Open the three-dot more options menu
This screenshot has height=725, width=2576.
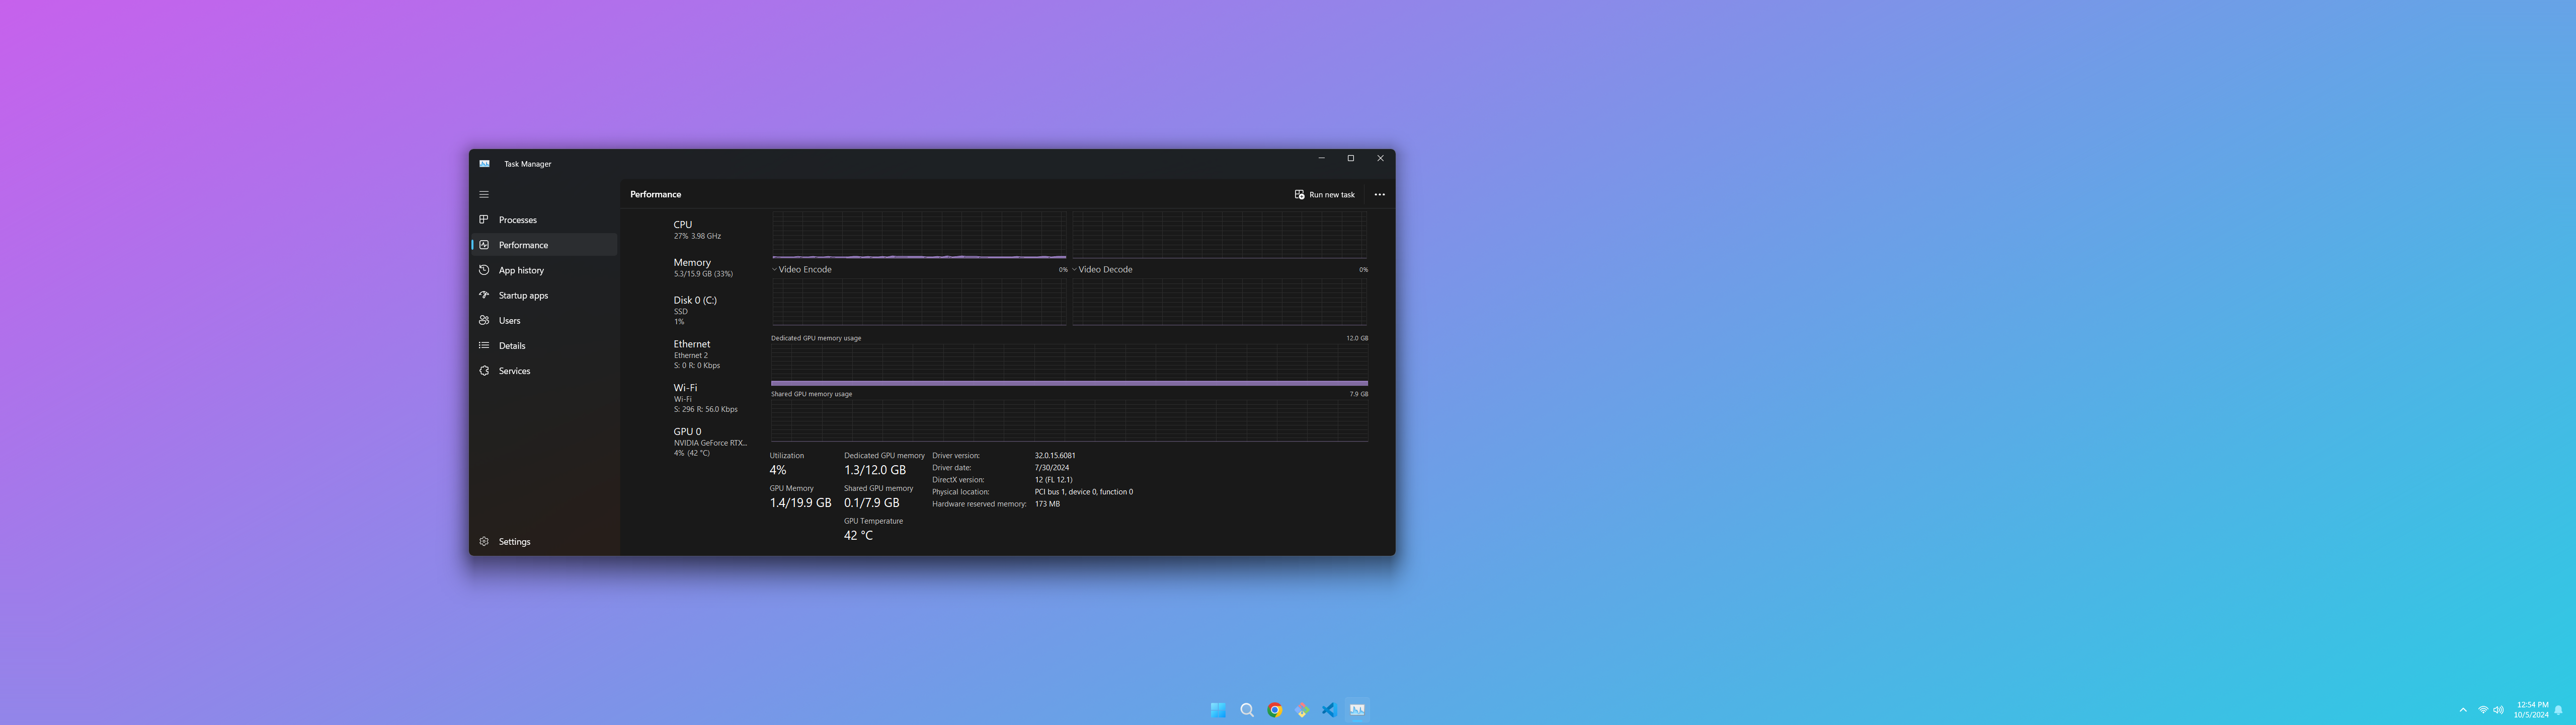1379,194
